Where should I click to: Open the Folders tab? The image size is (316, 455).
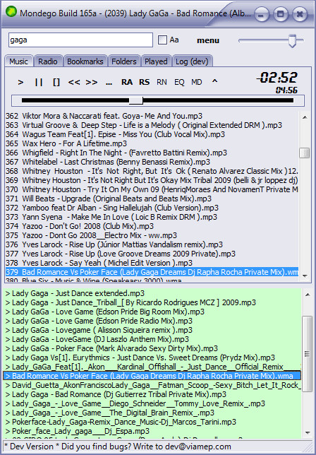coord(124,61)
